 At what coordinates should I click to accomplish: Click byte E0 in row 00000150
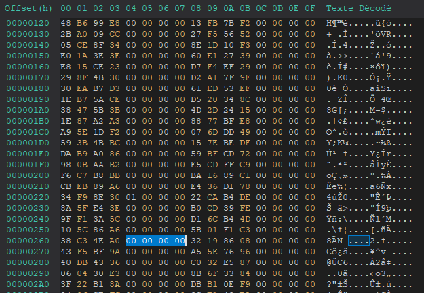point(66,56)
